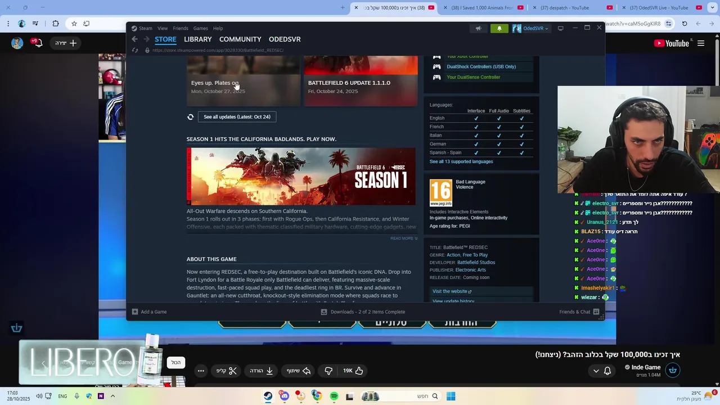Click the Chrome reload button
The height and width of the screenshot is (405, 720).
pos(685,24)
